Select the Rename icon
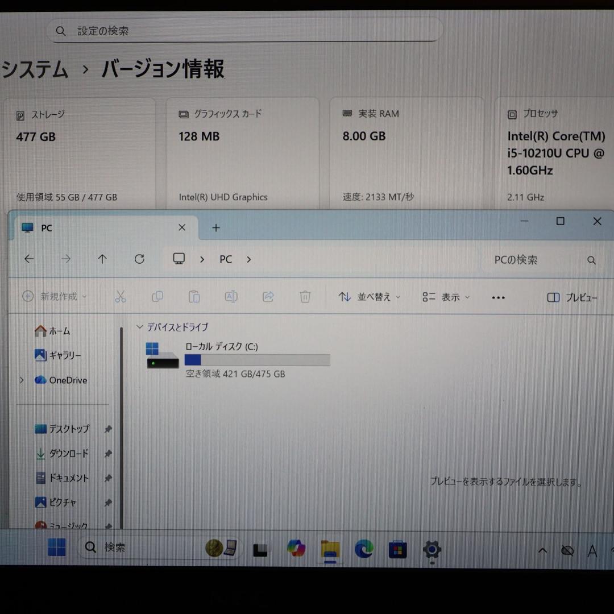This screenshot has height=614, width=614. [x=231, y=296]
